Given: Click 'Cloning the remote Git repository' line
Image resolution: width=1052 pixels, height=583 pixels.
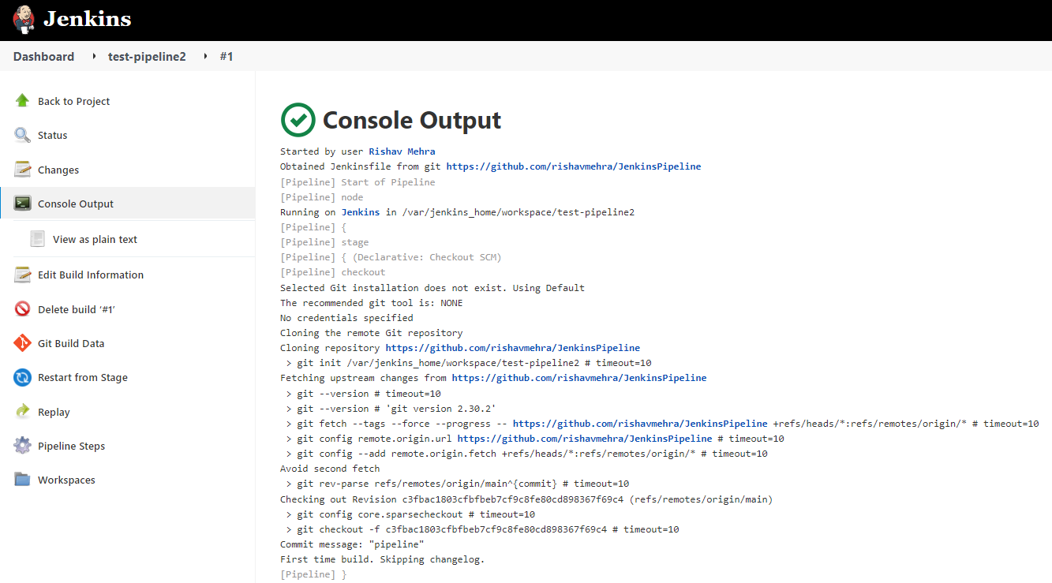Looking at the screenshot, I should (x=372, y=333).
